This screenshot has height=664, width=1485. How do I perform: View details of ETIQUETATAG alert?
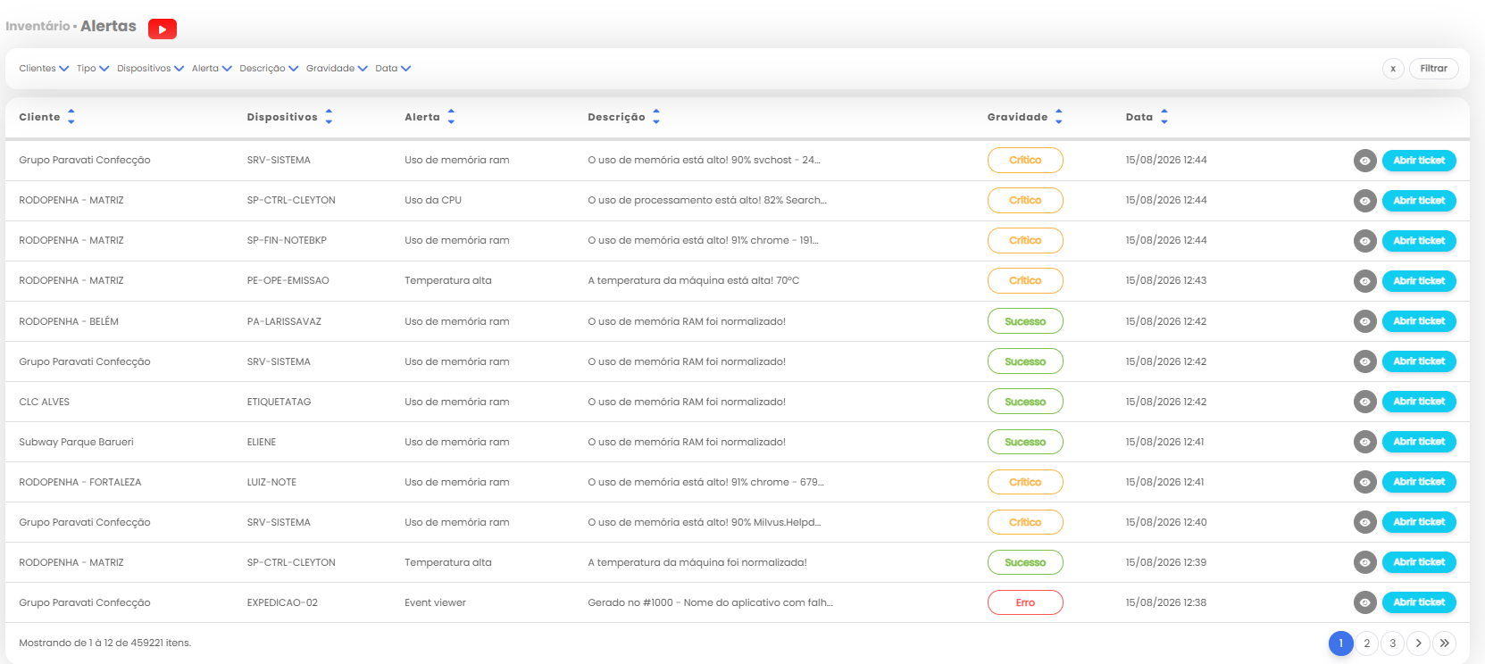click(1364, 402)
